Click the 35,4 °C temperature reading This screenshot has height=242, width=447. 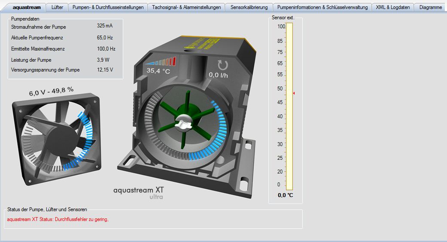tap(158, 71)
